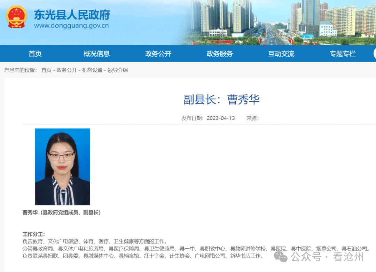Click the cityscape banner image
Image resolution: width=376 pixels, height=272 pixels.
[279, 21]
